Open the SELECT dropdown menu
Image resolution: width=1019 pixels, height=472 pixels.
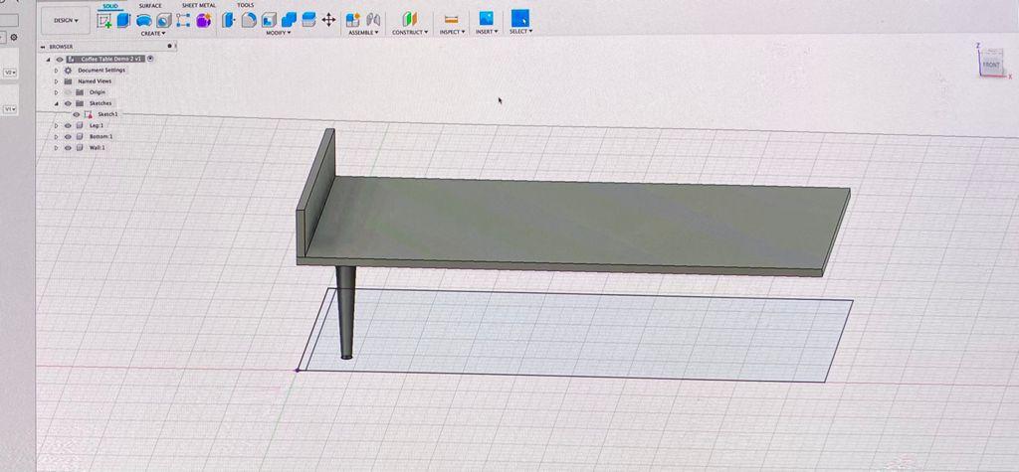point(520,31)
